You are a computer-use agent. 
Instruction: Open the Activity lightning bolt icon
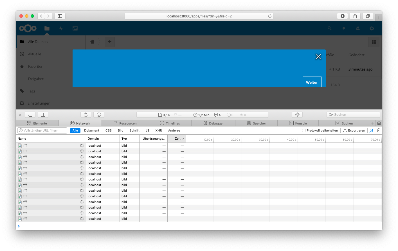[61, 28]
